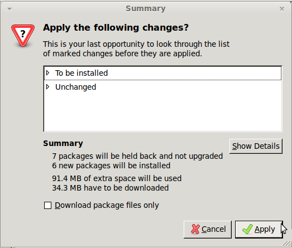Click the 'Apply the following changes?' heading
The width and height of the screenshot is (292, 248).
click(116, 28)
